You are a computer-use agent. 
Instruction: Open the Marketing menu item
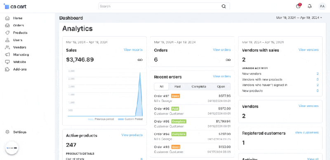tap(21, 55)
